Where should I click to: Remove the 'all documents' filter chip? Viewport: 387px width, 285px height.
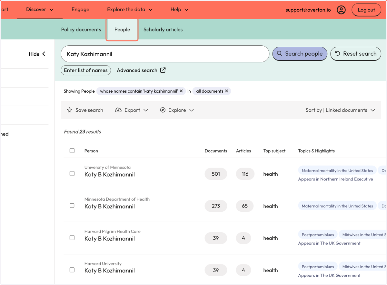[x=227, y=91]
